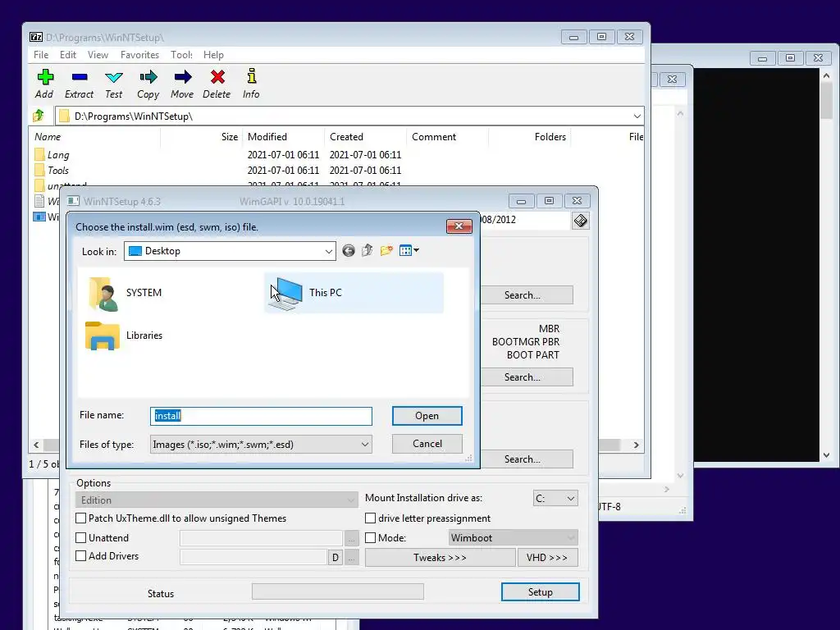Click scroll-up arrow in black console window
The image size is (840, 630).
click(x=827, y=76)
